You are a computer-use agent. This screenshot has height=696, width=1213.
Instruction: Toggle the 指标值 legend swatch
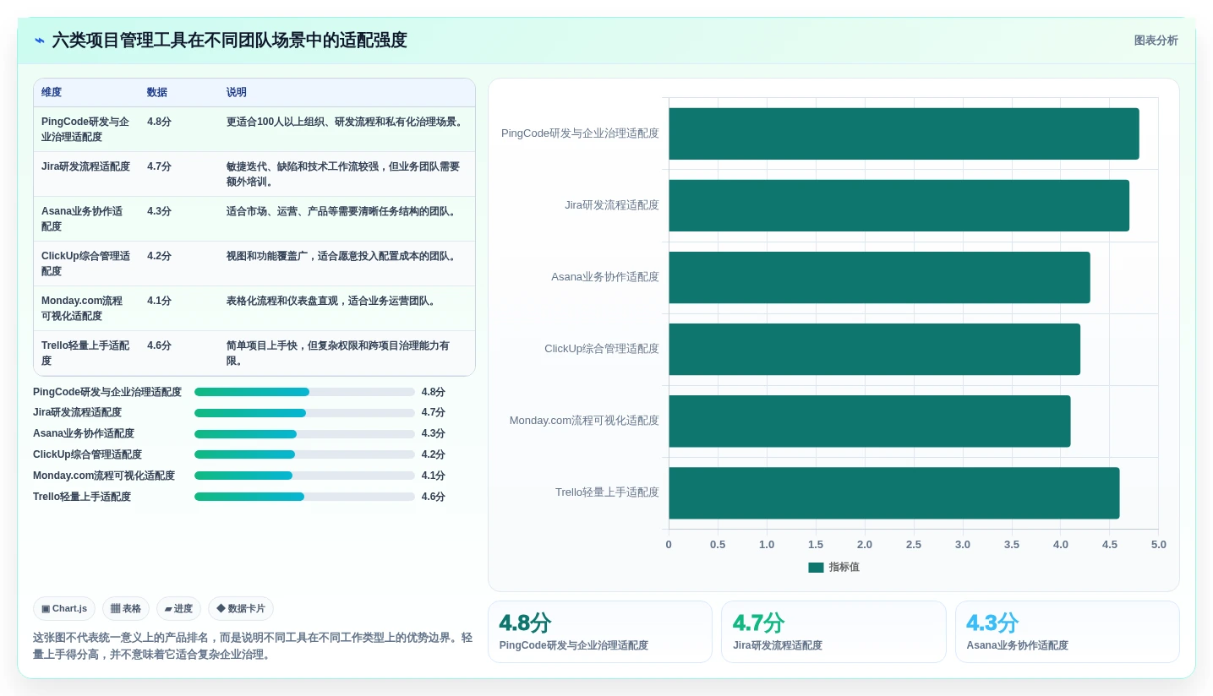[x=816, y=568]
